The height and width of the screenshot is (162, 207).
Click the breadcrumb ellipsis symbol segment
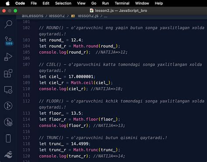tap(106, 16)
